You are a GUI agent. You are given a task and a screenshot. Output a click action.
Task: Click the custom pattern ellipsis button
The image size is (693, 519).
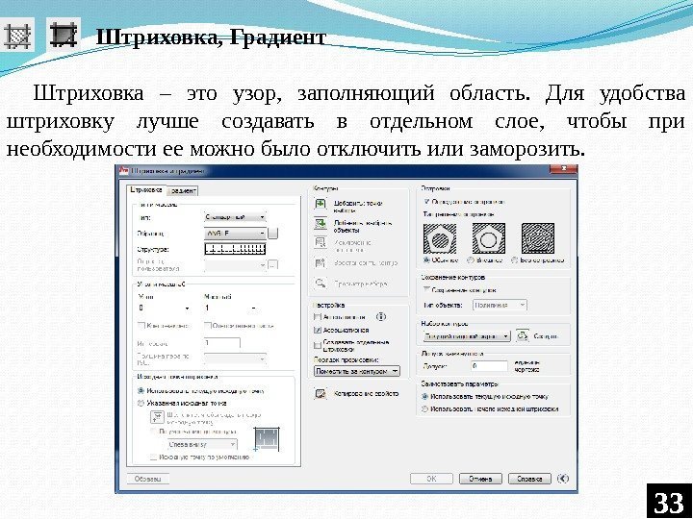(x=273, y=265)
